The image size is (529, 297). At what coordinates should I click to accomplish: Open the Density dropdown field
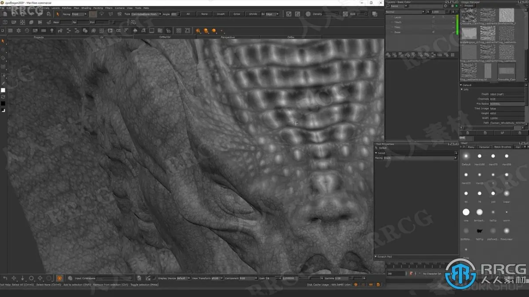click(331, 14)
